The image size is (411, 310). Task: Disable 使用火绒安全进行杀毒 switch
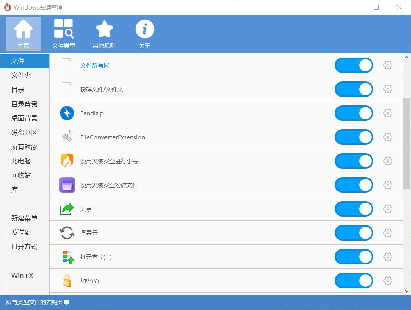tap(354, 161)
